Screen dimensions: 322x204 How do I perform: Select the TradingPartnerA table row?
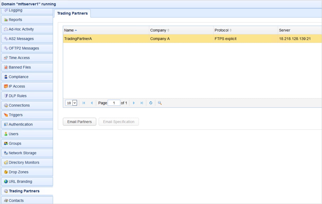pyautogui.click(x=106, y=39)
